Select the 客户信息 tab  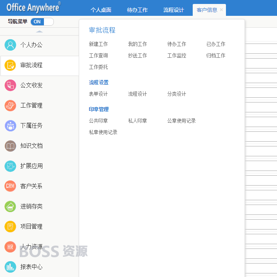(207, 10)
